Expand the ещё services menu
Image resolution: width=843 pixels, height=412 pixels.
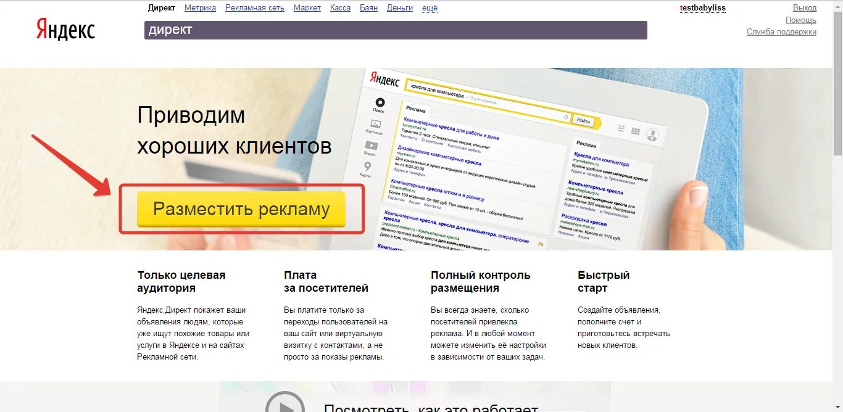point(430,8)
